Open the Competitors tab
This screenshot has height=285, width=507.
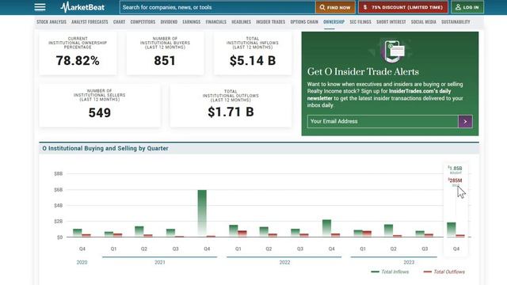click(x=143, y=21)
